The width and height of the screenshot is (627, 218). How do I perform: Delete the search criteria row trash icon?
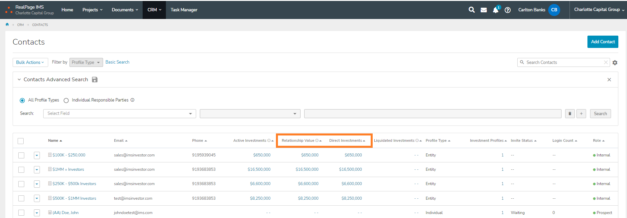570,113
